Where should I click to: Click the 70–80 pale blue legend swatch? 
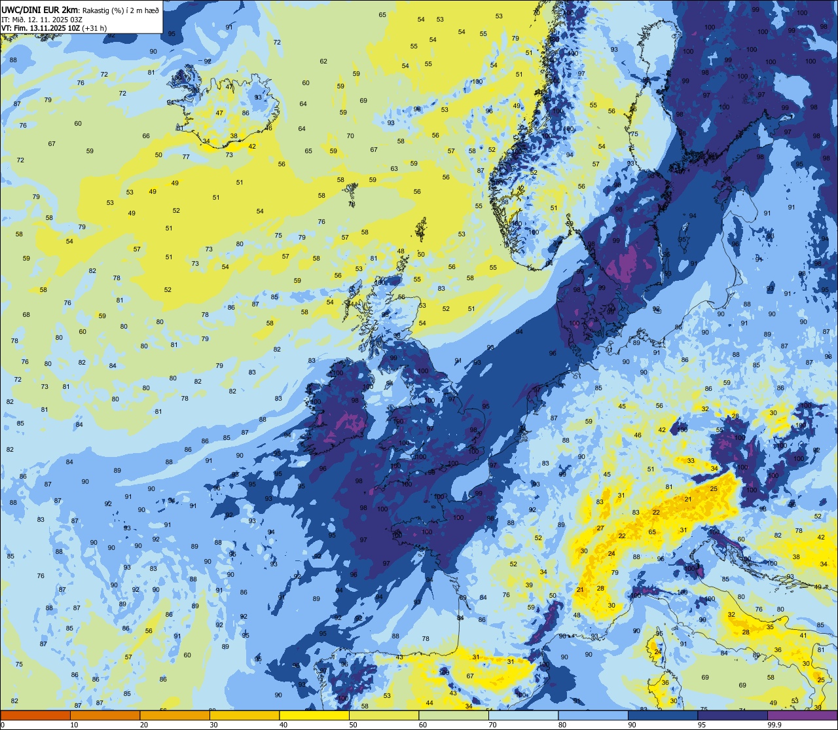pos(523,715)
